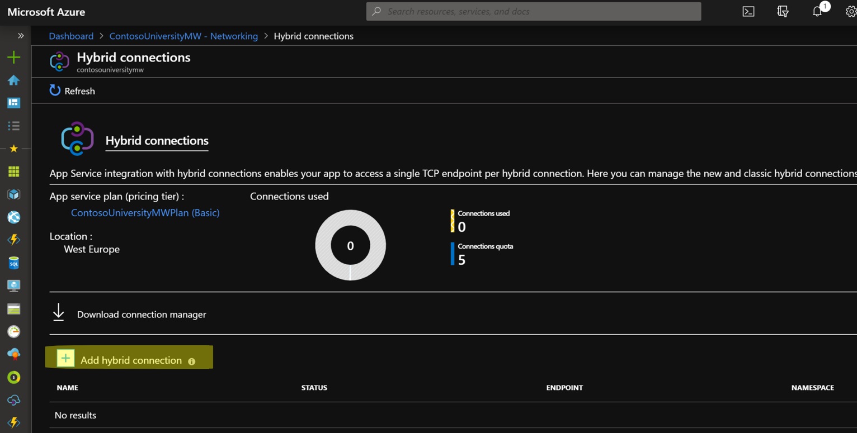Open the ContosoUniversityMW - Networking breadcrumb

tap(183, 36)
